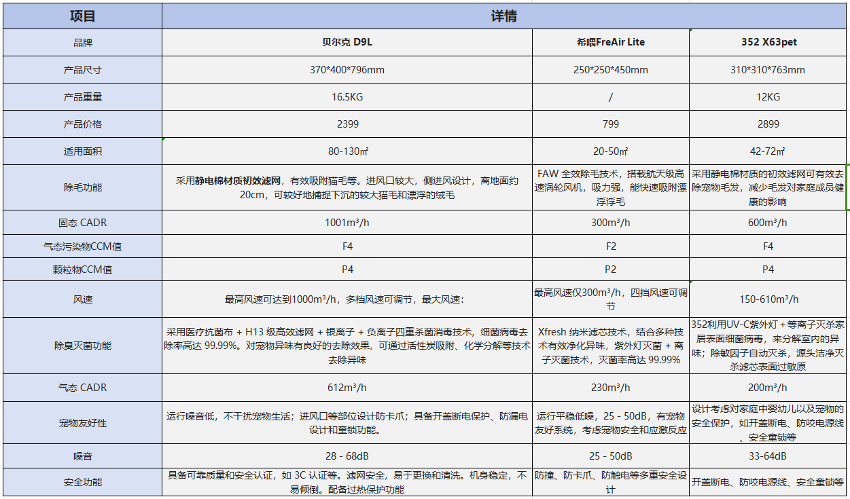Image resolution: width=850 pixels, height=499 pixels.
Task: Select the P2 cell
Action: point(611,270)
